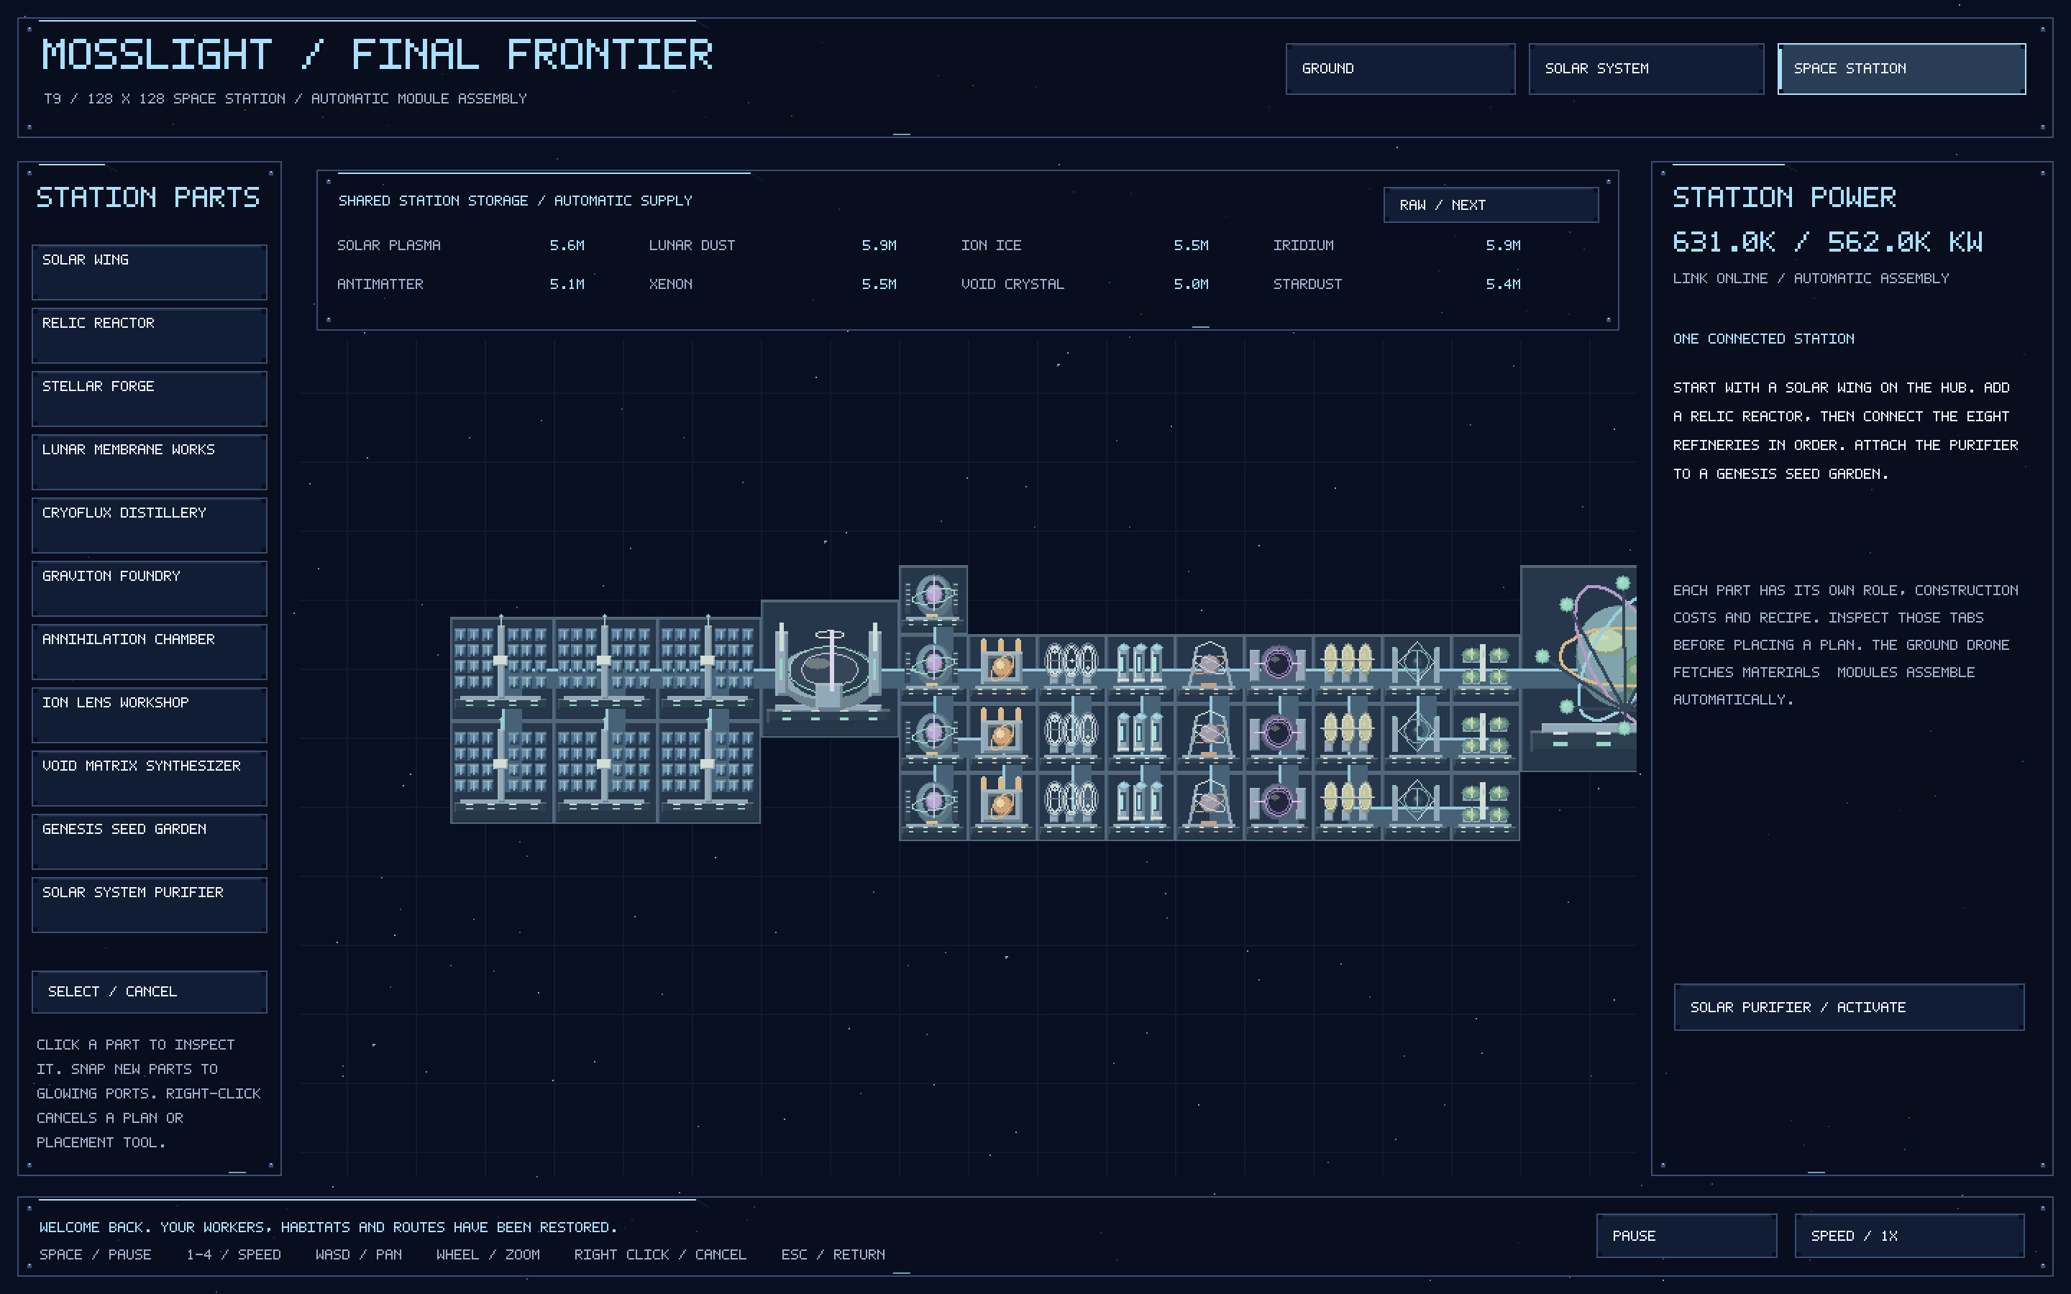Screen dimensions: 2071x1294
Task: Select the lower-right Solar Wing panel next to hub
Action: coord(708,772)
